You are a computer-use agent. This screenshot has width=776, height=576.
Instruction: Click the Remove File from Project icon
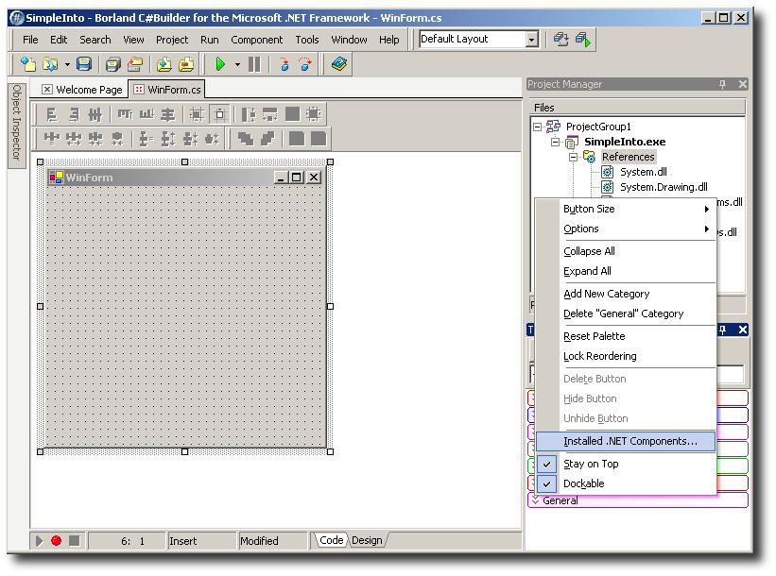coord(186,64)
